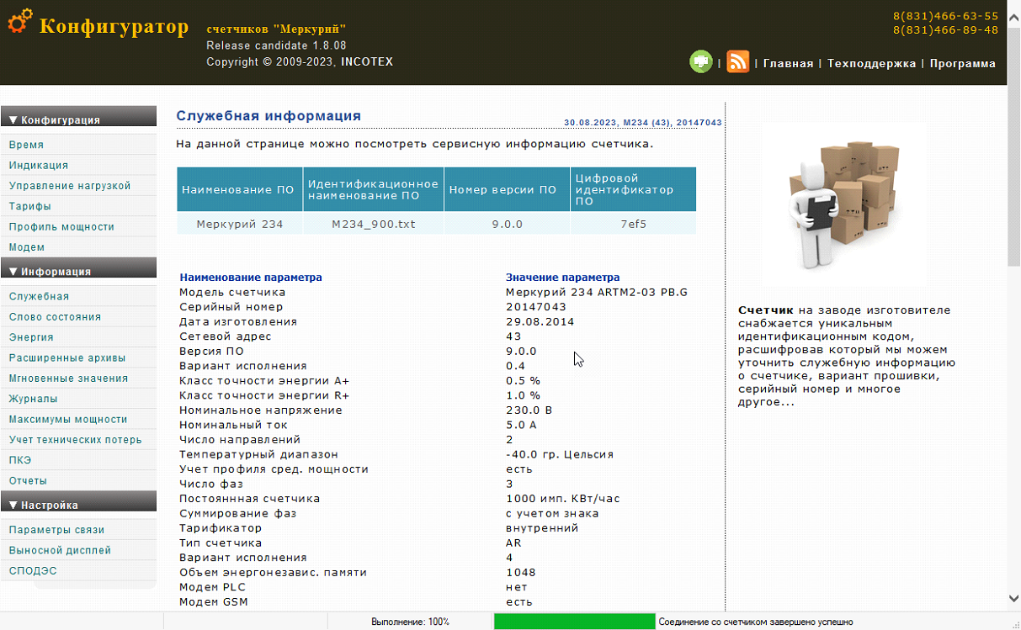Go to the Время configuration page
The image size is (1021, 630).
click(26, 145)
